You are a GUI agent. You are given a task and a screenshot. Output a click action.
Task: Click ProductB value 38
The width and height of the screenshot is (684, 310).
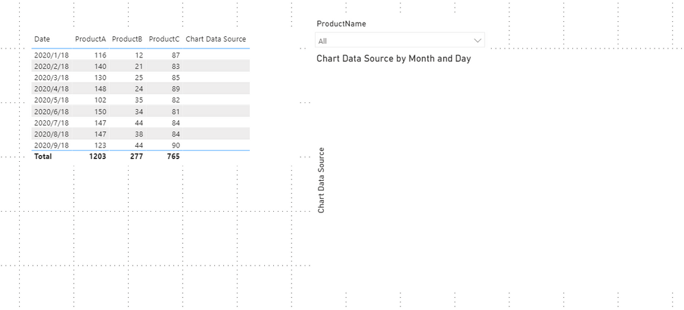tap(139, 134)
